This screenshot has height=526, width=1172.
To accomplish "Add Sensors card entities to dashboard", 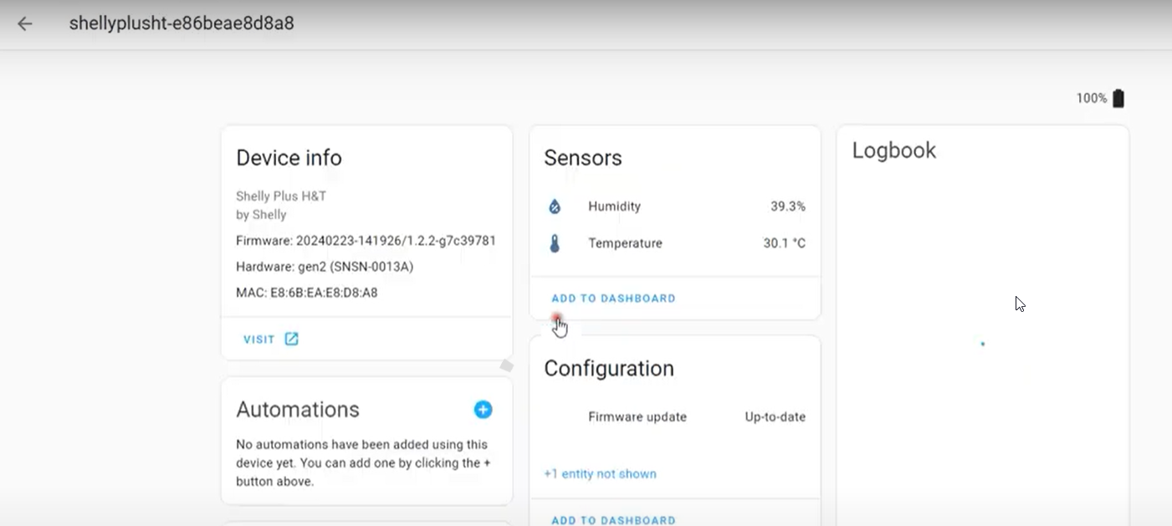I will [613, 299].
